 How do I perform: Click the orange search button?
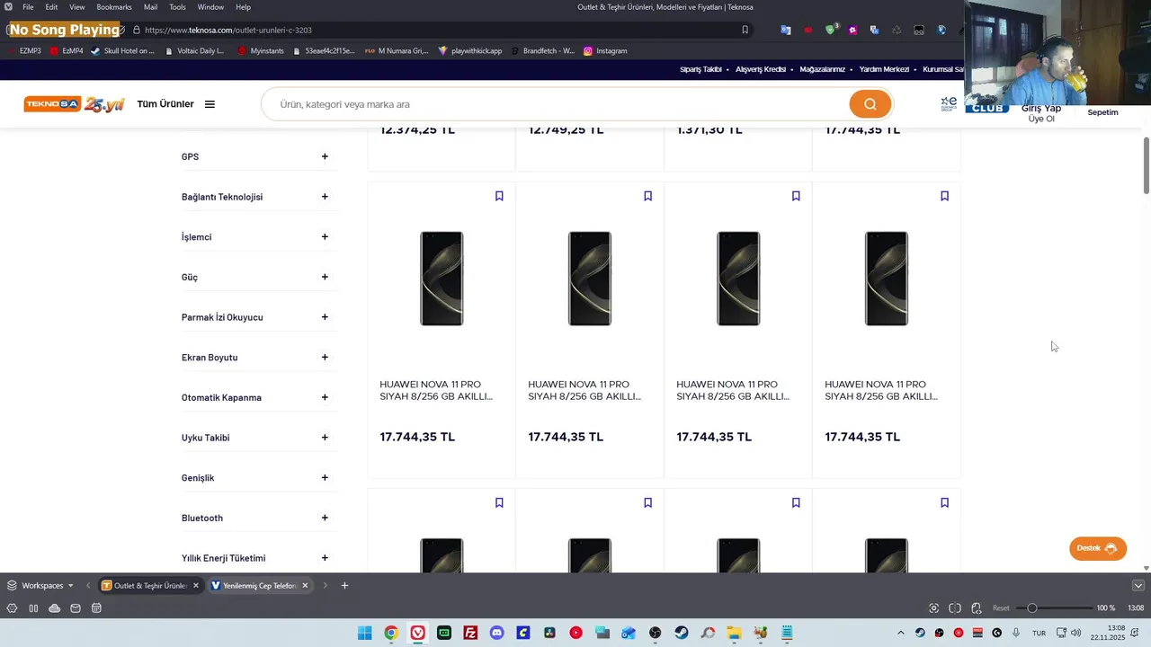tap(870, 104)
